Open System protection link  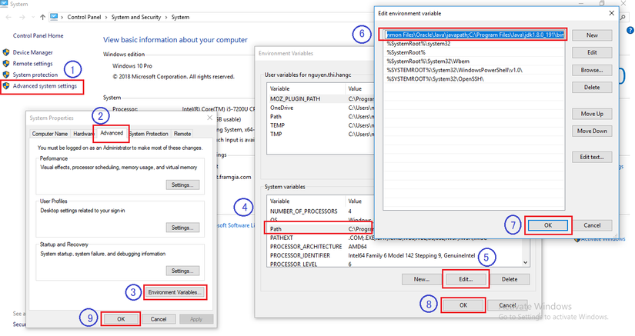coord(35,75)
